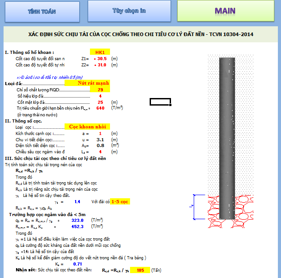This screenshot has height=278, width=281.
Task: Choose the rock type cell Nứt rất mạnh
Action: (87, 83)
